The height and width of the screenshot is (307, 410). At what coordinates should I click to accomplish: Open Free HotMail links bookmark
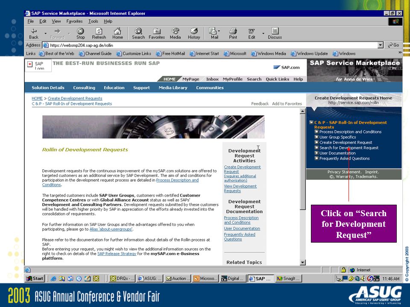pyautogui.click(x=170, y=54)
